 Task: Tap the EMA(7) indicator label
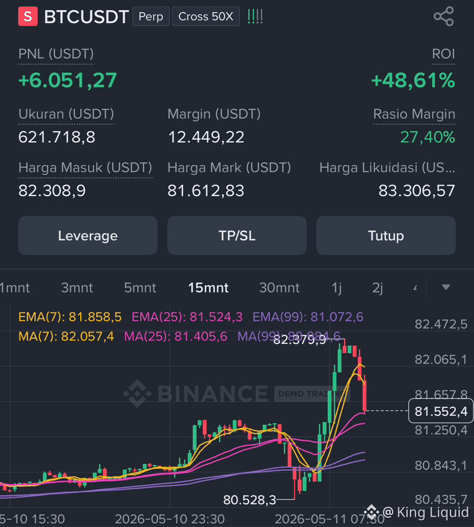click(x=70, y=317)
